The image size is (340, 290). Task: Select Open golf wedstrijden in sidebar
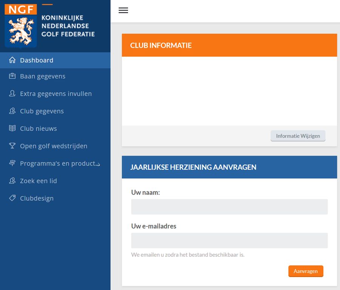click(x=55, y=146)
